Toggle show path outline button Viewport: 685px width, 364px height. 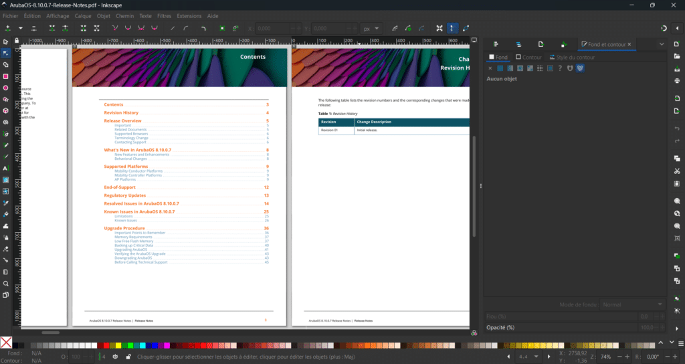[466, 28]
